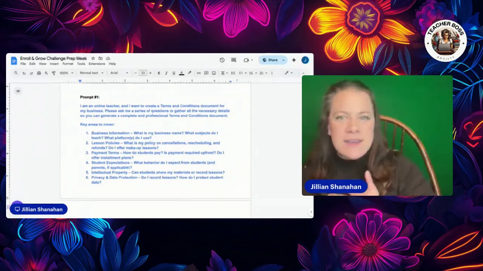Viewport: 483px width, 271px height.
Task: Open the Arial font dropdown
Action: click(x=119, y=73)
